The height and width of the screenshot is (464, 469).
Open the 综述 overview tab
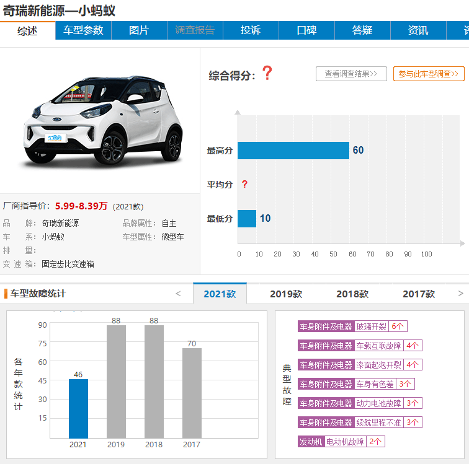click(27, 30)
